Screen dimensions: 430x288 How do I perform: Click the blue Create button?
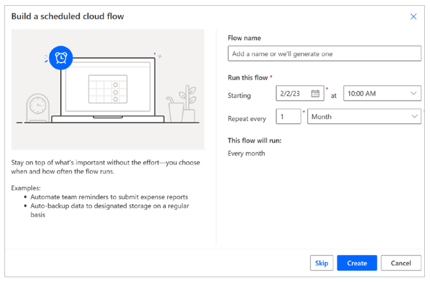(x=357, y=263)
